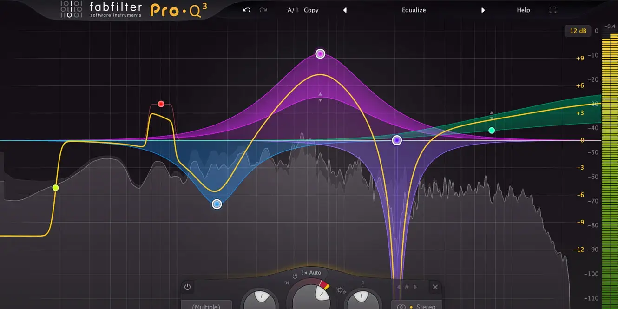This screenshot has width=618, height=309.
Task: Click the -0.4 output peak readout
Action: (x=610, y=26)
